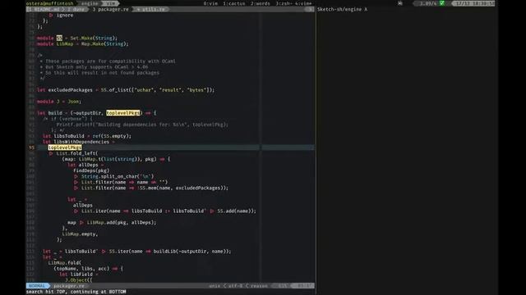Click the 'utf-8' encoding indicator
The image size is (526, 295).
click(x=235, y=286)
